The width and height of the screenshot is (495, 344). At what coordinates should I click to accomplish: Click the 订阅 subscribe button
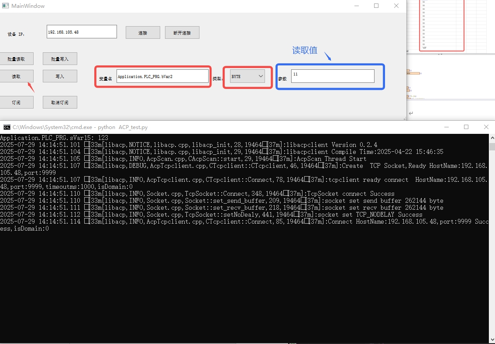click(x=17, y=102)
